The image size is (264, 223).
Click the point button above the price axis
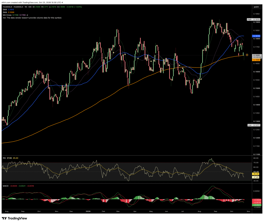pyautogui.click(x=256, y=7)
